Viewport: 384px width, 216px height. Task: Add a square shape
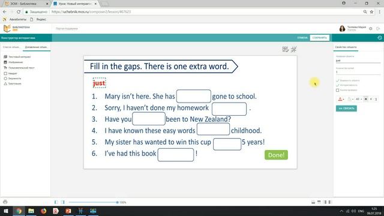pos(5,73)
